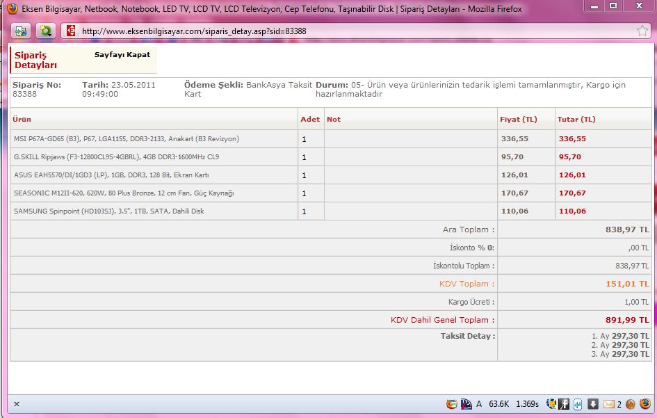Click the 63.6K page size readout
657x418 pixels.
pyautogui.click(x=498, y=404)
